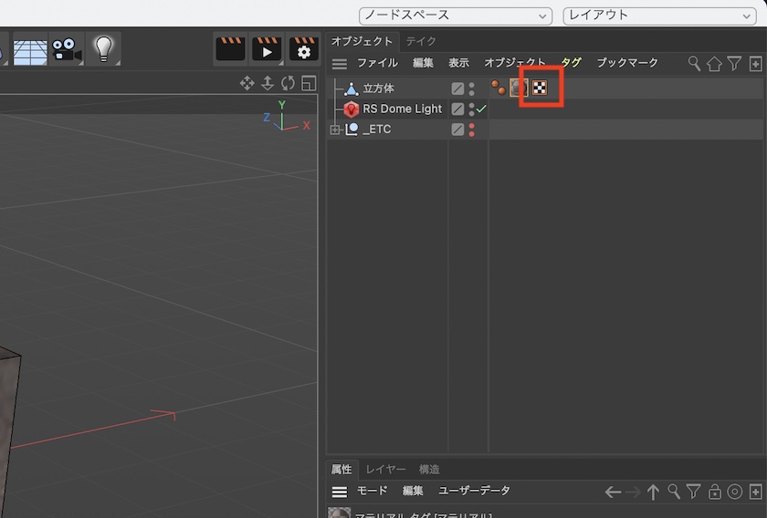Open the render settings clapperboard with gear

point(303,48)
